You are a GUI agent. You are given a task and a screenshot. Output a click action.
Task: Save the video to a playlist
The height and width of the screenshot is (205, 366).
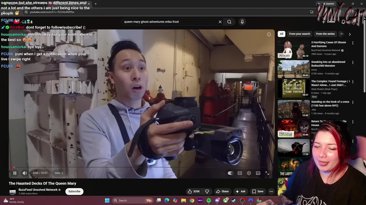point(258,191)
